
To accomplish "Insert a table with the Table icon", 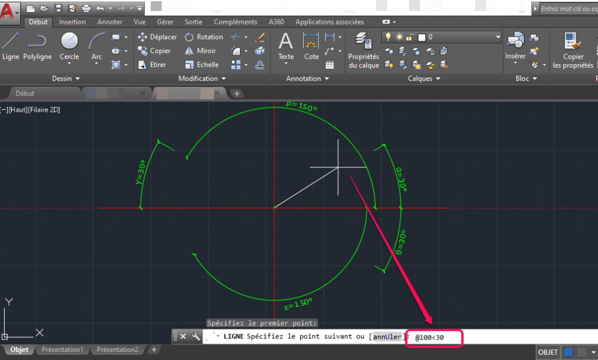I will pyautogui.click(x=330, y=65).
